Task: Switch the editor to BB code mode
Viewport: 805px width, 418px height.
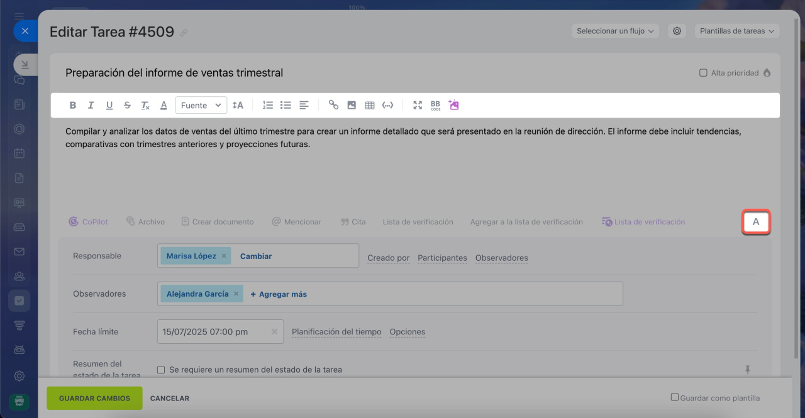Action: tap(436, 106)
